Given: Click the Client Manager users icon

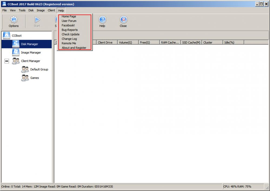Looking at the screenshot, I should tap(16, 61).
